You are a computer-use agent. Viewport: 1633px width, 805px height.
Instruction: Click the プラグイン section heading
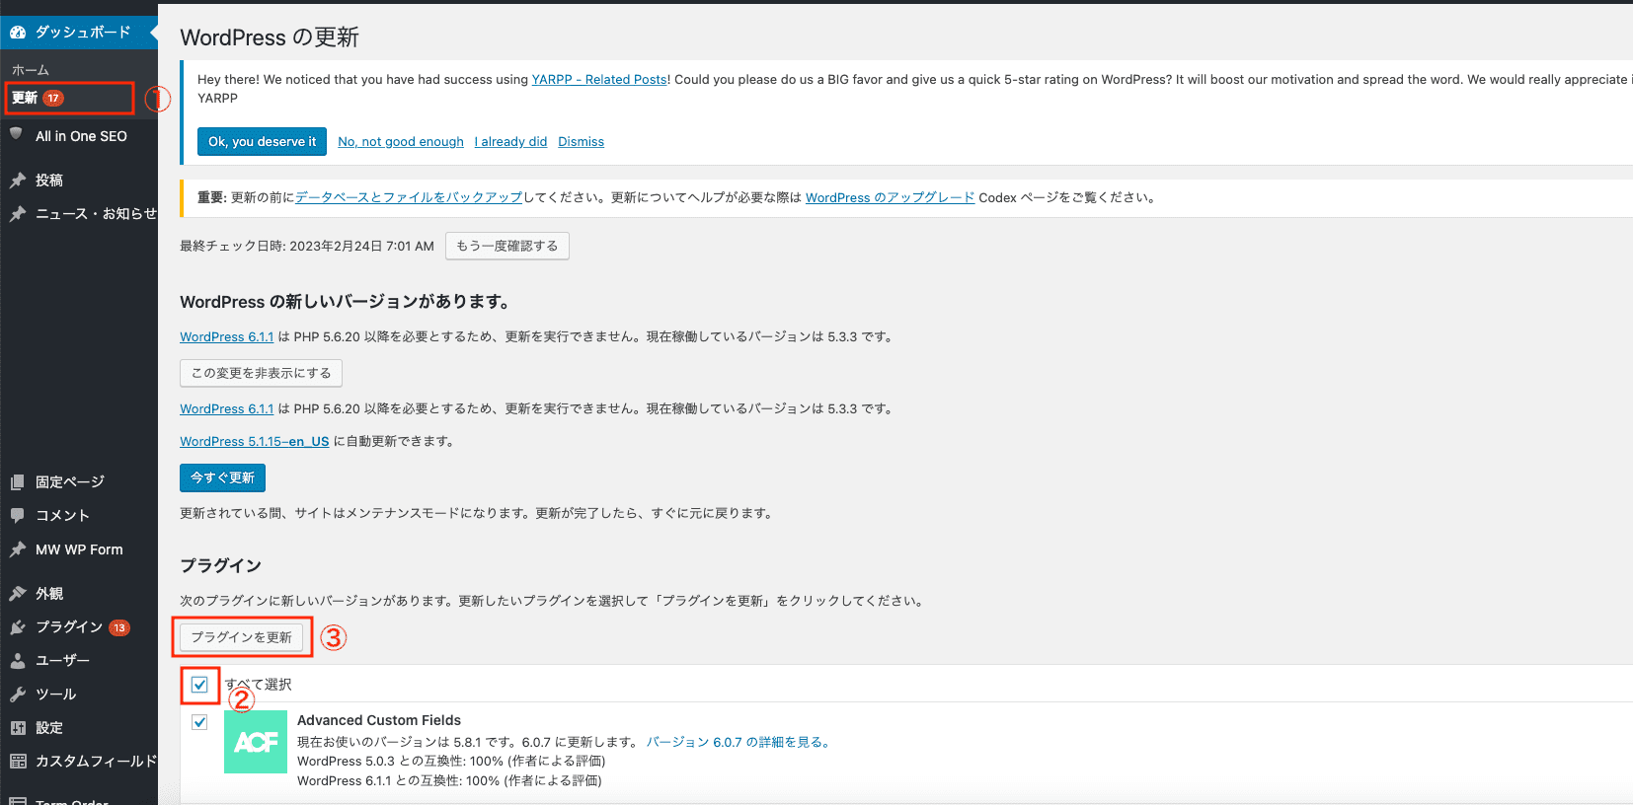(220, 565)
